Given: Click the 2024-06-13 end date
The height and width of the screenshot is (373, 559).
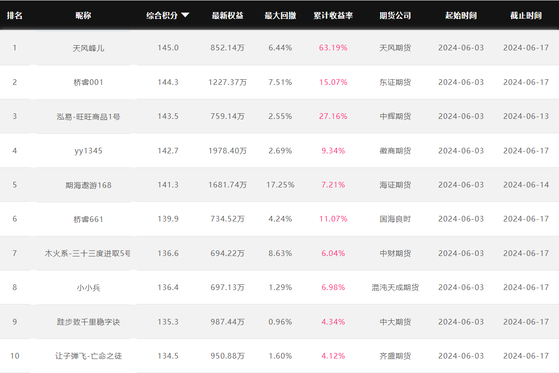Looking at the screenshot, I should tap(526, 116).
